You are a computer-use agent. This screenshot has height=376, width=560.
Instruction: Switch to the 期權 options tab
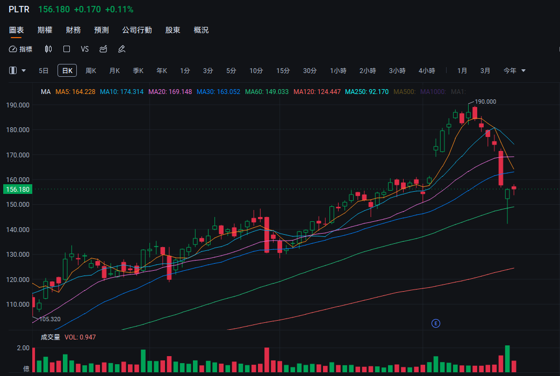tap(45, 30)
